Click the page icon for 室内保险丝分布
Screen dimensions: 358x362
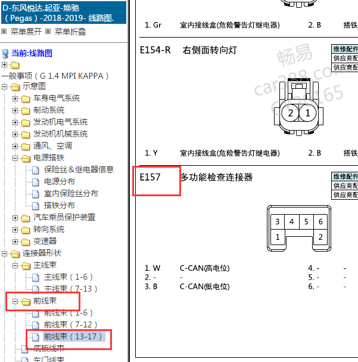pos(36,194)
